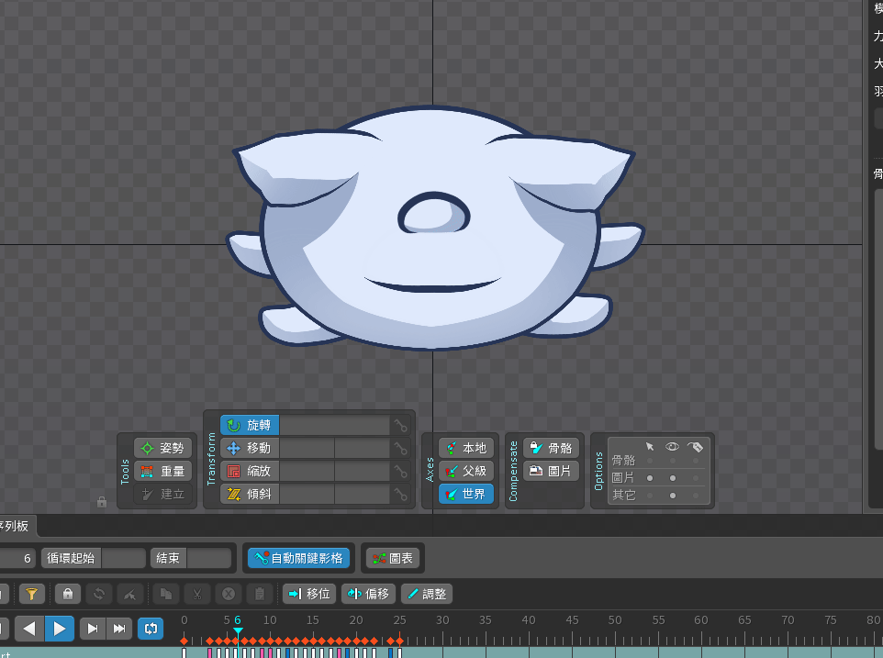
Task: Click the 偏移 (Offset) button
Action: [369, 594]
